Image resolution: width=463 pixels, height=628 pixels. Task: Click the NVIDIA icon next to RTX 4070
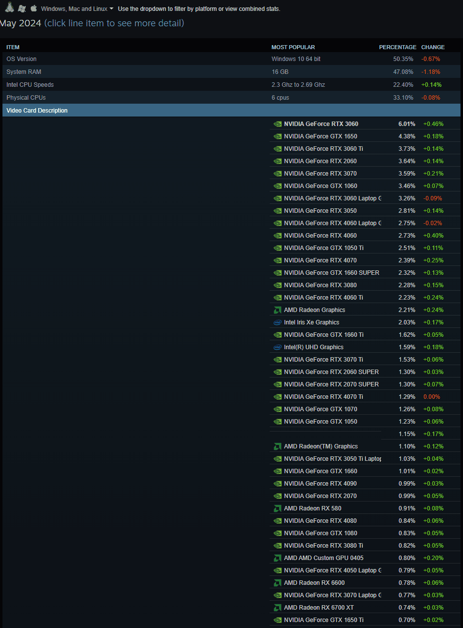[x=278, y=260]
